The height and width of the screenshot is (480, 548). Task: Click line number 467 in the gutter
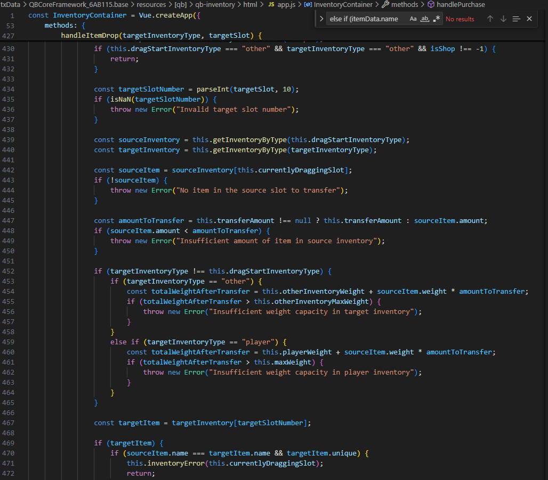[9, 423]
